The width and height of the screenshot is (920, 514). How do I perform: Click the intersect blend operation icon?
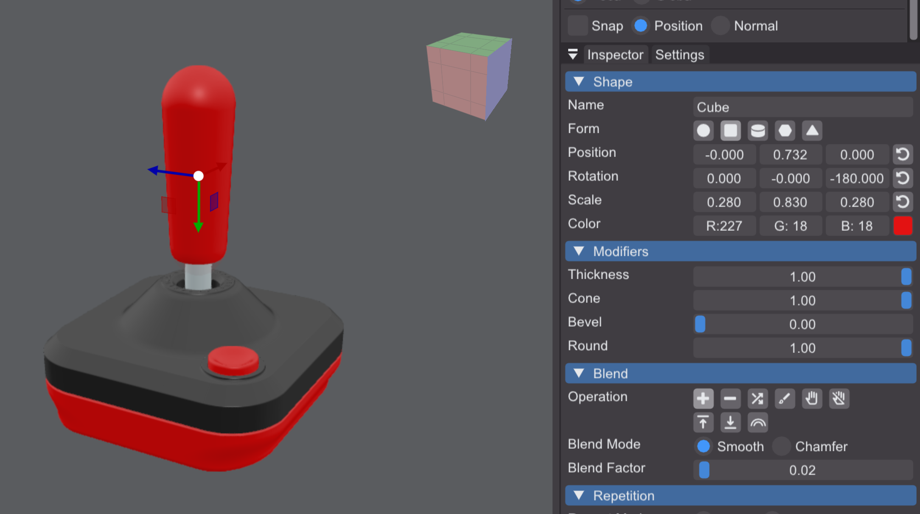(757, 399)
